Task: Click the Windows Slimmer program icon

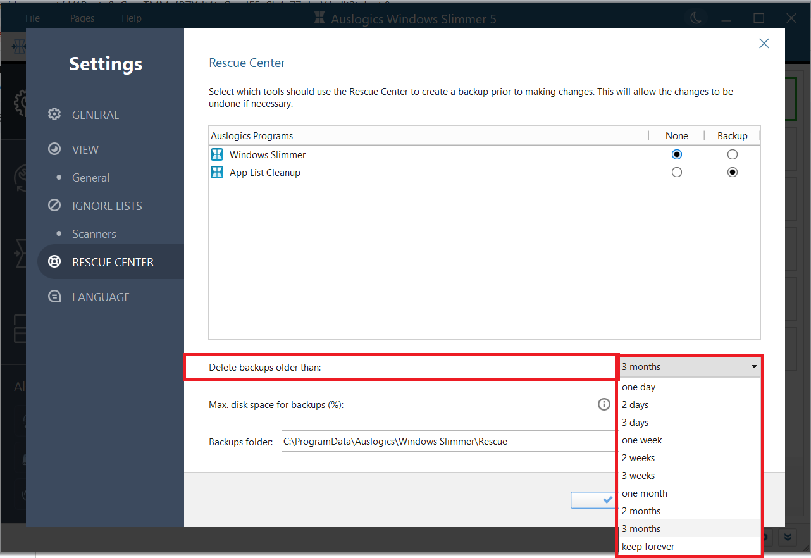Action: (x=217, y=154)
